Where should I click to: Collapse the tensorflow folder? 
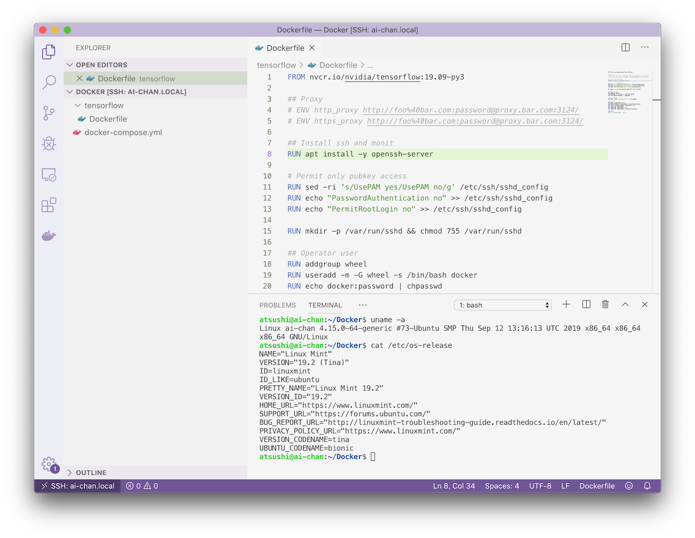(103, 105)
